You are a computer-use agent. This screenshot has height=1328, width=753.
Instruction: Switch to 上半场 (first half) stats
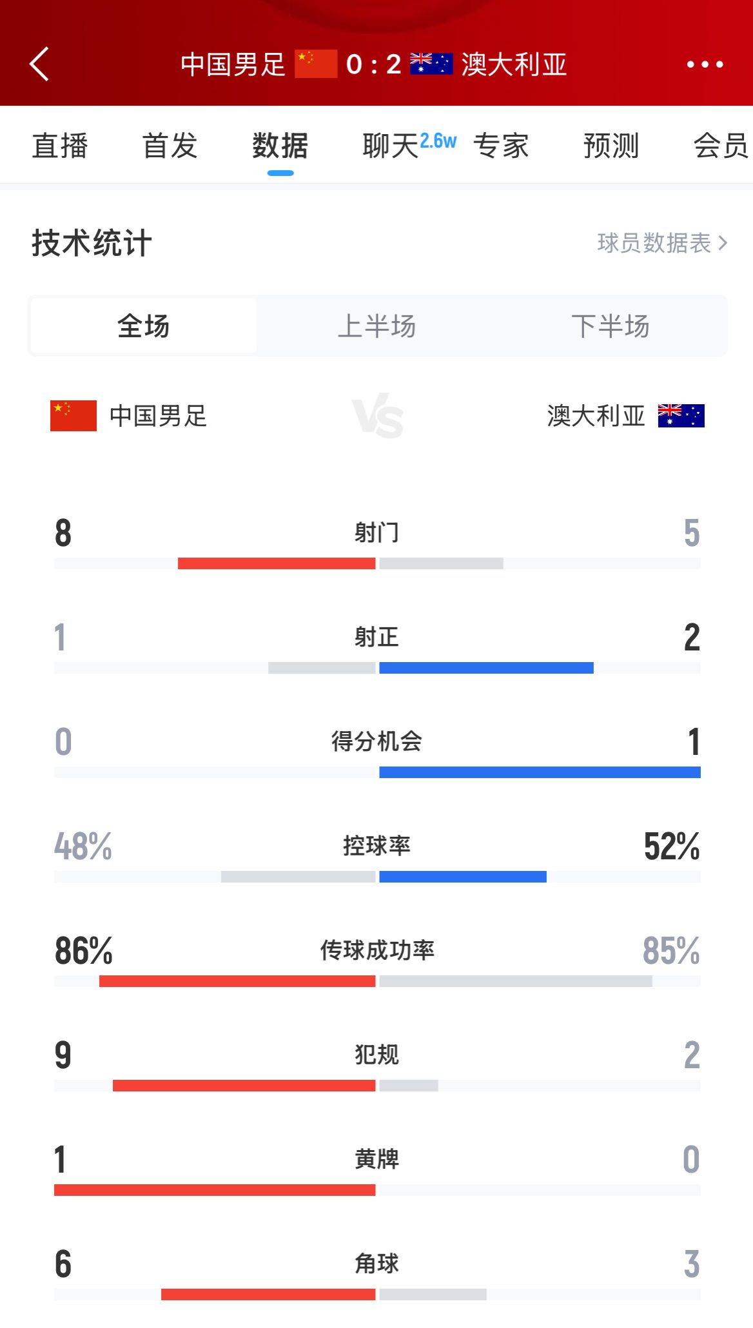(376, 326)
